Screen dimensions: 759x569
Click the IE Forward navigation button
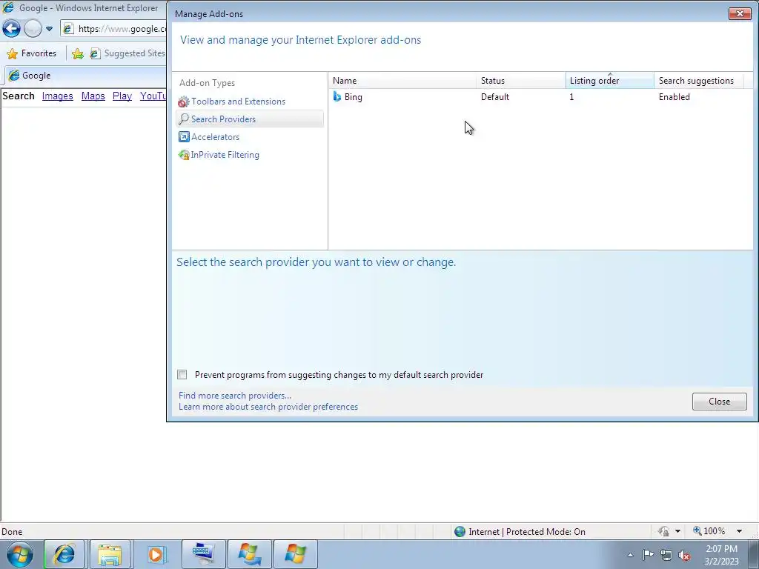pos(33,29)
